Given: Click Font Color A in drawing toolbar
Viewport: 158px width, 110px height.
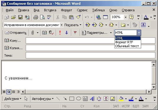Looking at the screenshot, I should click(x=141, y=99).
